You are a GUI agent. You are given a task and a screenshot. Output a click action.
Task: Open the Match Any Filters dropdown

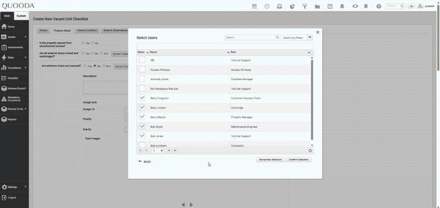[x=310, y=37]
